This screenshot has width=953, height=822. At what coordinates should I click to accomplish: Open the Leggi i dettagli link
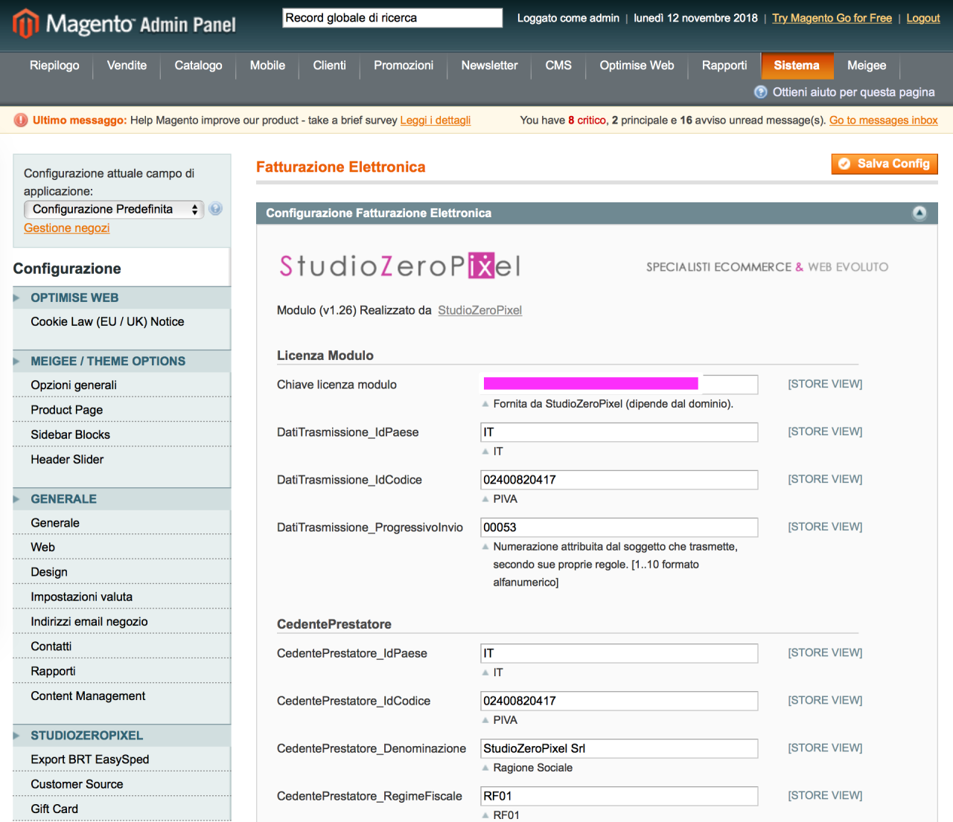(436, 120)
